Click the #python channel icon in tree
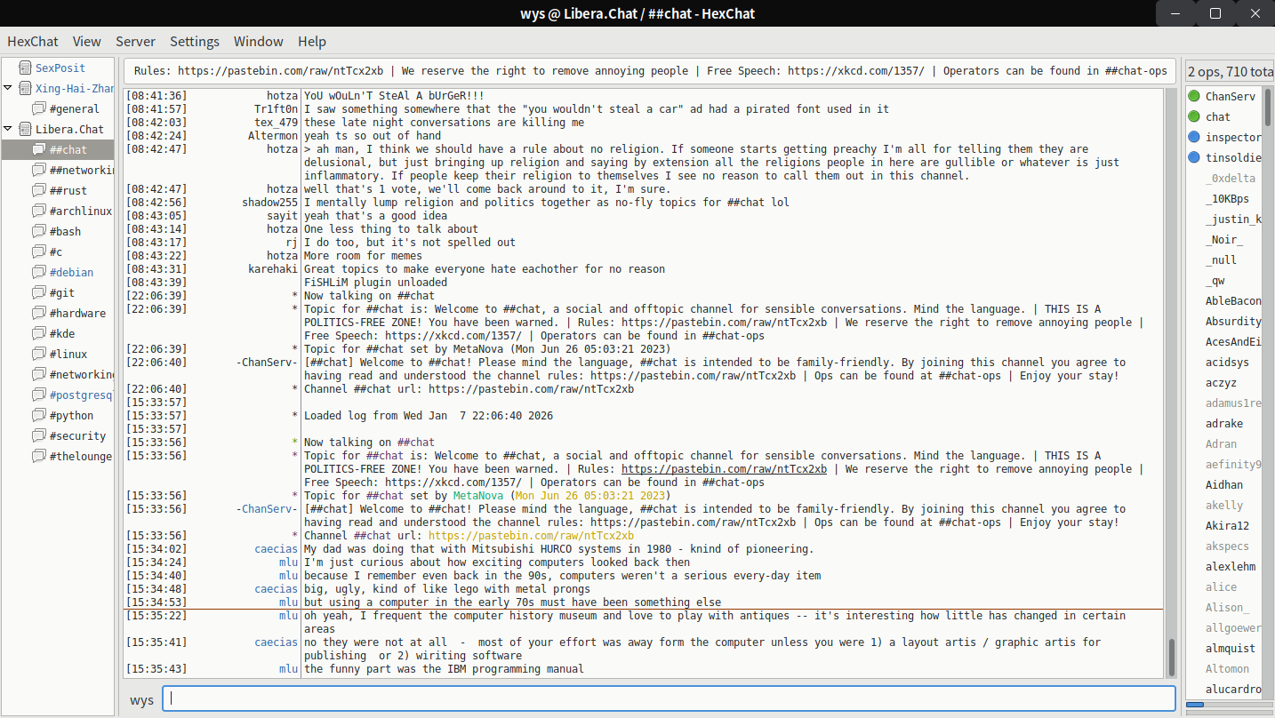Viewport: 1275px width, 718px height. (x=38, y=415)
